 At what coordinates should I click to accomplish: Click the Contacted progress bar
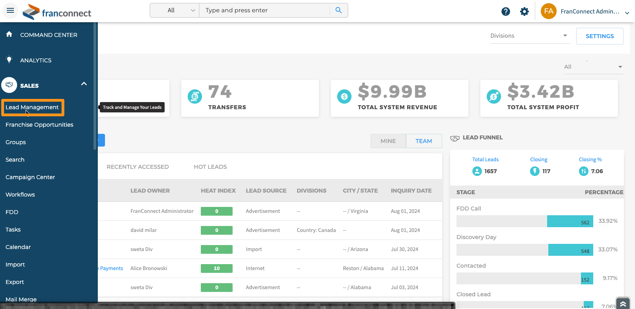coord(525,278)
